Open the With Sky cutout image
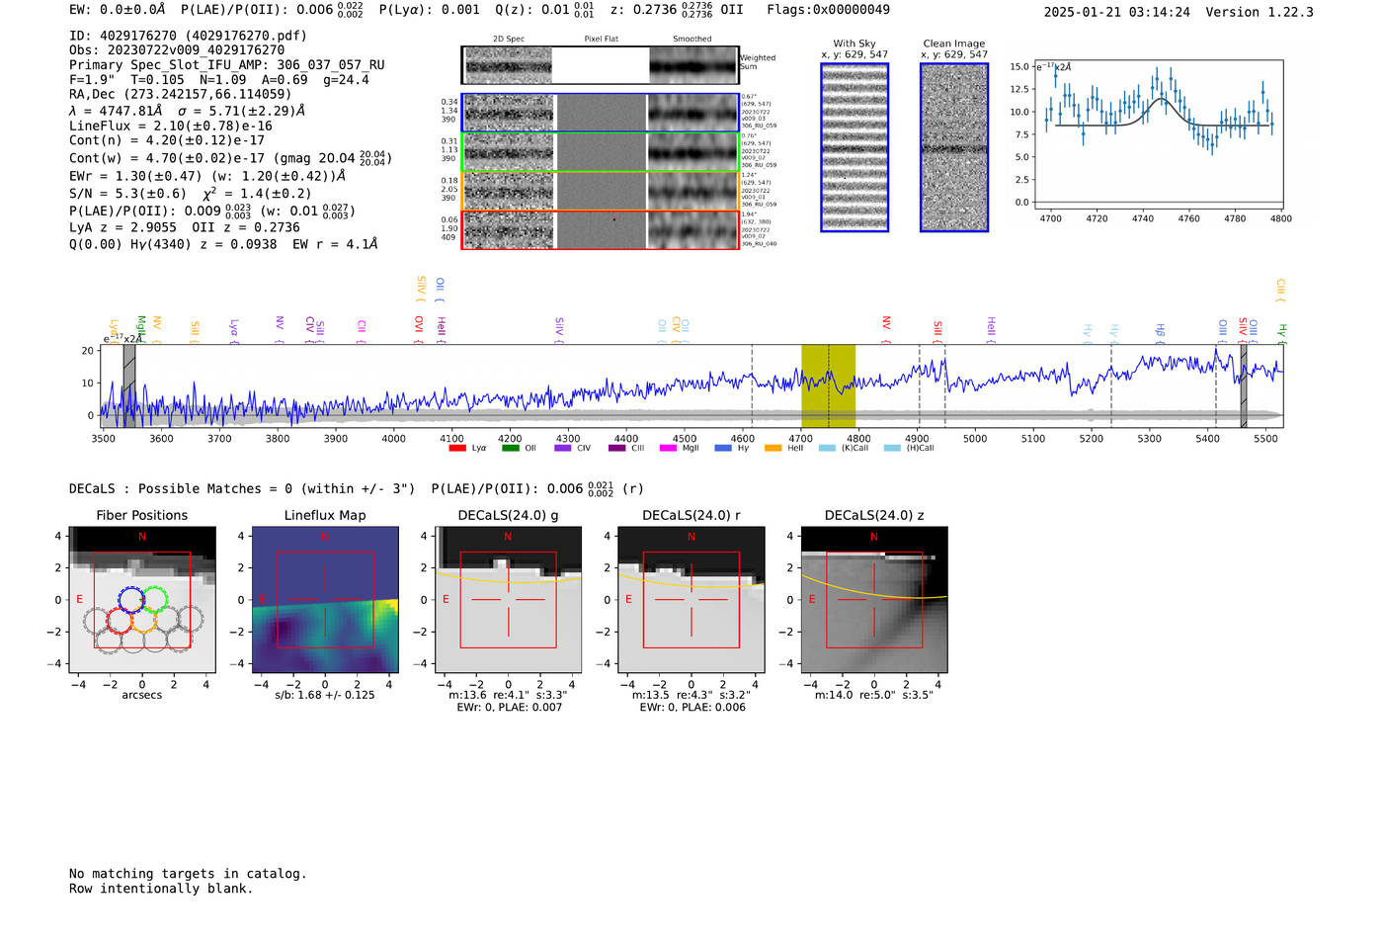 [854, 148]
